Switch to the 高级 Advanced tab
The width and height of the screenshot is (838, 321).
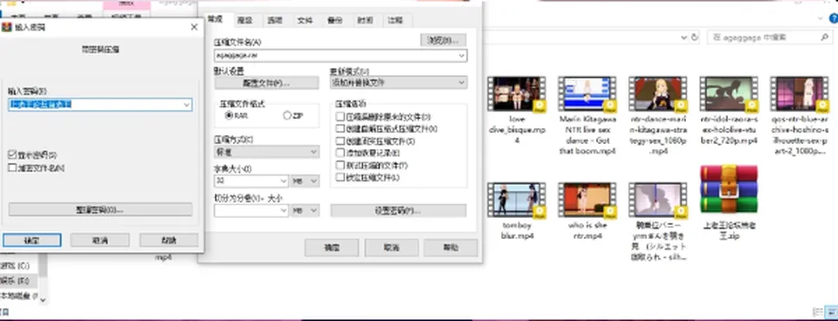pyautogui.click(x=244, y=21)
